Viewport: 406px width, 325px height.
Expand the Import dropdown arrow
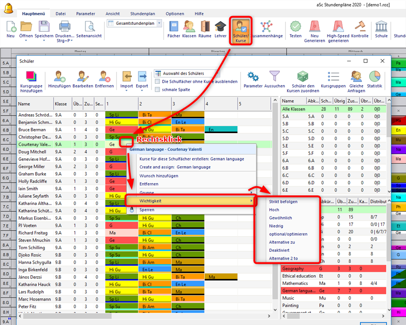(127, 91)
